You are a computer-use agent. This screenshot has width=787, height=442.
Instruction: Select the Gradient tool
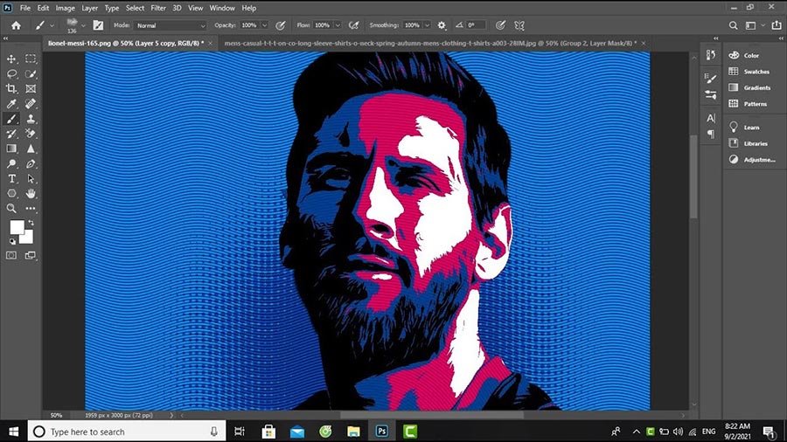pos(11,148)
